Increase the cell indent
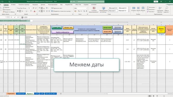This screenshot has width=173, height=97. pyautogui.click(x=49, y=11)
